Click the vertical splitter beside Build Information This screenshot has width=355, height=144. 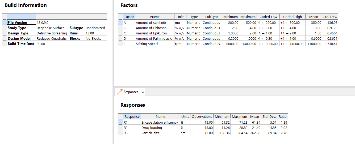point(113,72)
